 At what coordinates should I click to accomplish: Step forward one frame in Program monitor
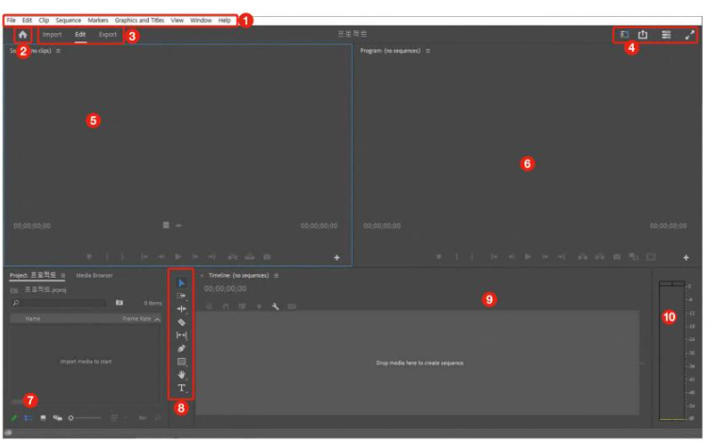pyautogui.click(x=545, y=257)
